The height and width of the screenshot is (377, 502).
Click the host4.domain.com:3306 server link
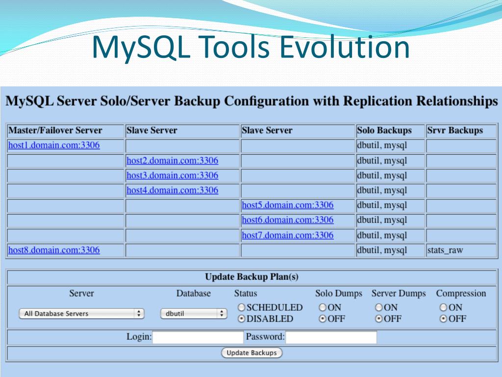click(172, 190)
